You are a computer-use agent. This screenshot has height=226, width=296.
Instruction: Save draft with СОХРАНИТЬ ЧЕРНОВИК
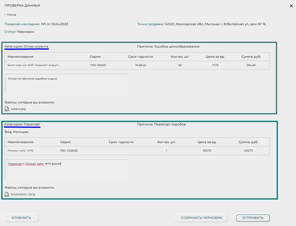[202, 218]
